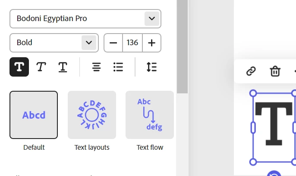The image size is (296, 176).
Task: Choose the Text layouts circular option
Action: (92, 115)
